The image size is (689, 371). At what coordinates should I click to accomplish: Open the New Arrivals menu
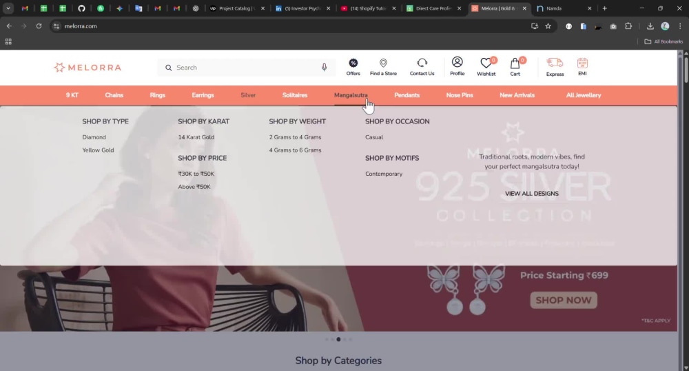tap(517, 95)
